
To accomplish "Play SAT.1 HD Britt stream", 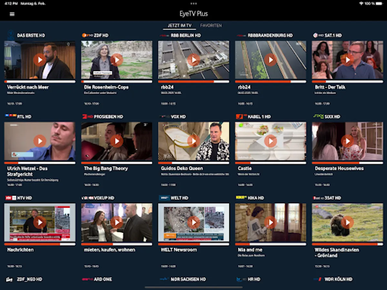I will pyautogui.click(x=347, y=60).
